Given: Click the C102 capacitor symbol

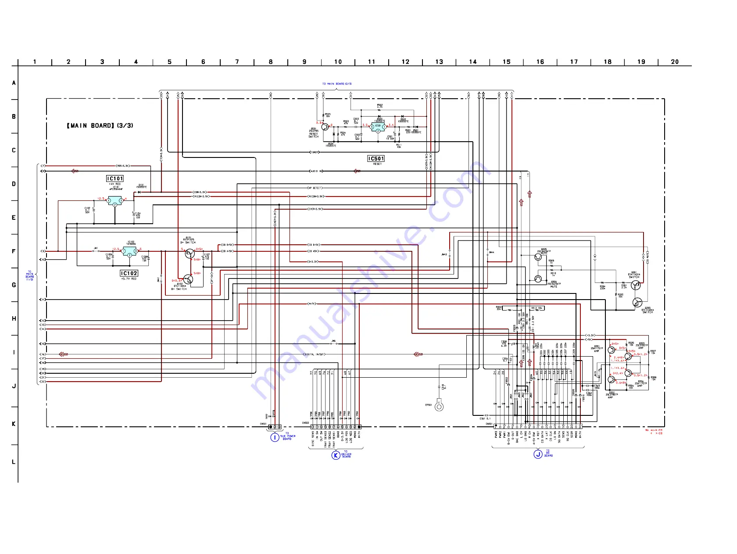Looking at the screenshot, I should click(x=94, y=211).
